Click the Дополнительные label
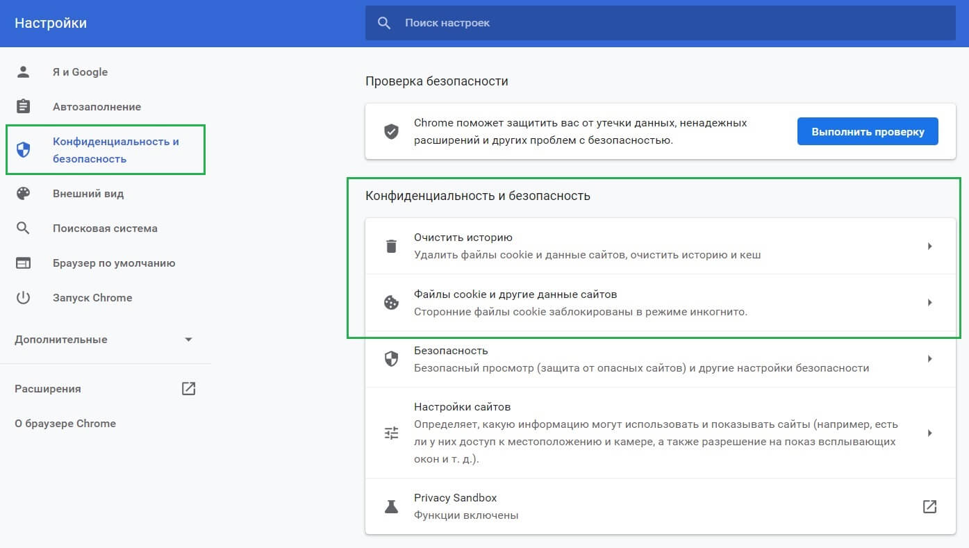The image size is (969, 548). pos(61,340)
